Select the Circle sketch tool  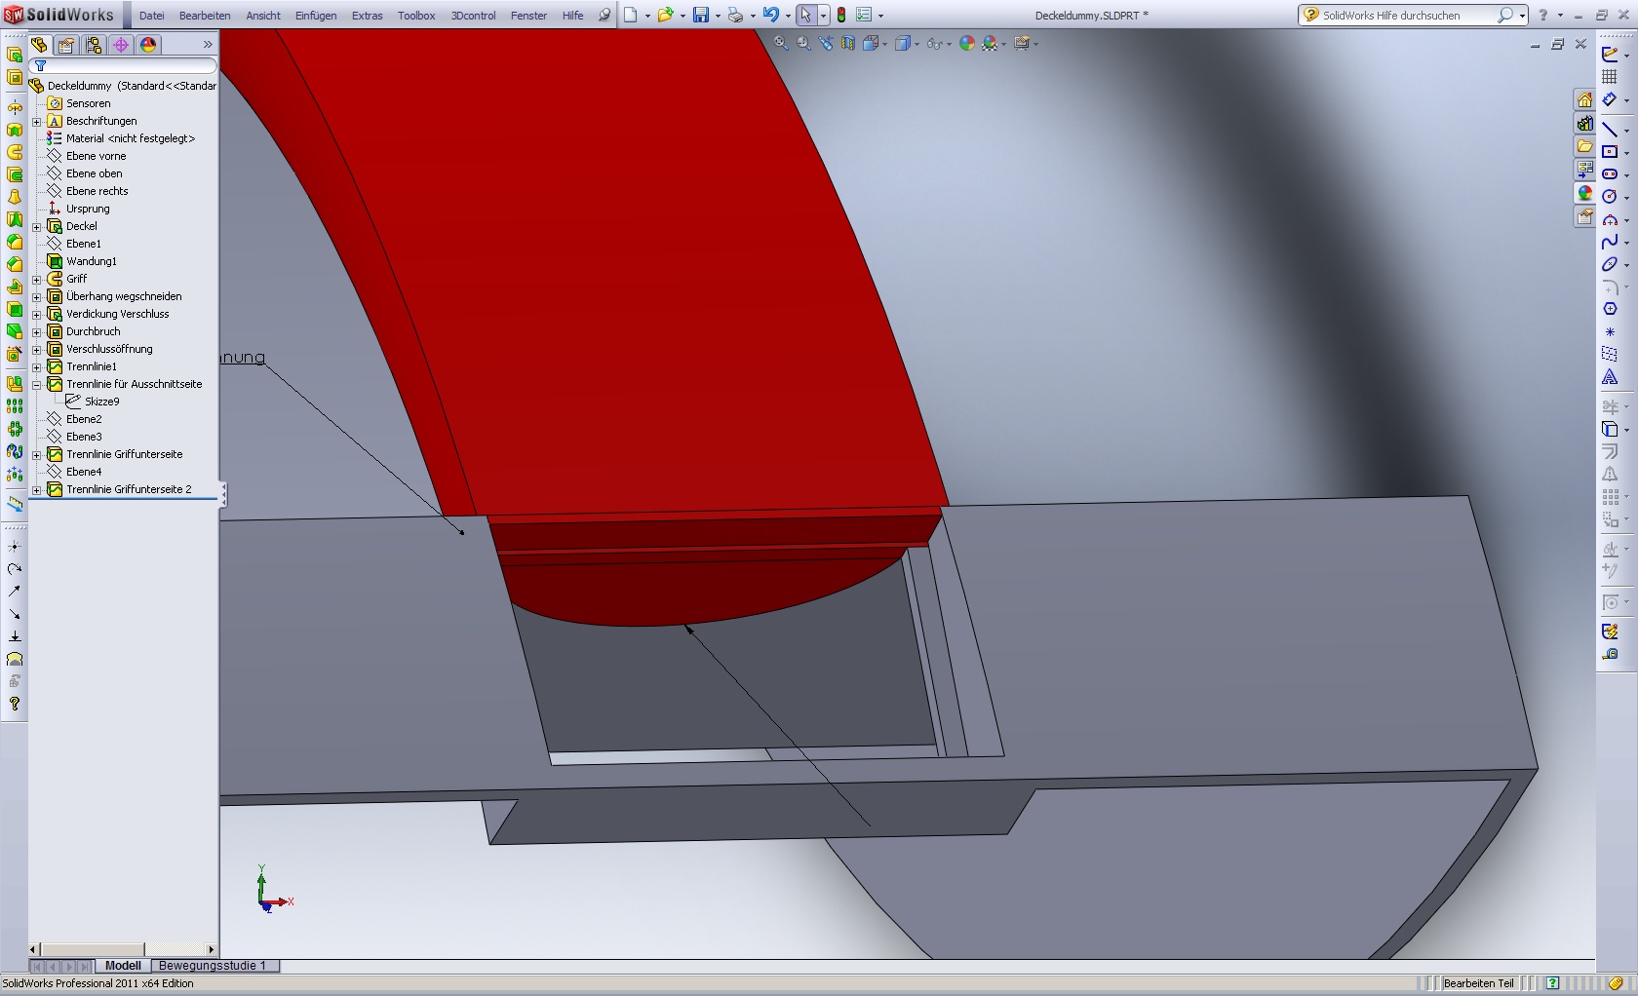1610,196
